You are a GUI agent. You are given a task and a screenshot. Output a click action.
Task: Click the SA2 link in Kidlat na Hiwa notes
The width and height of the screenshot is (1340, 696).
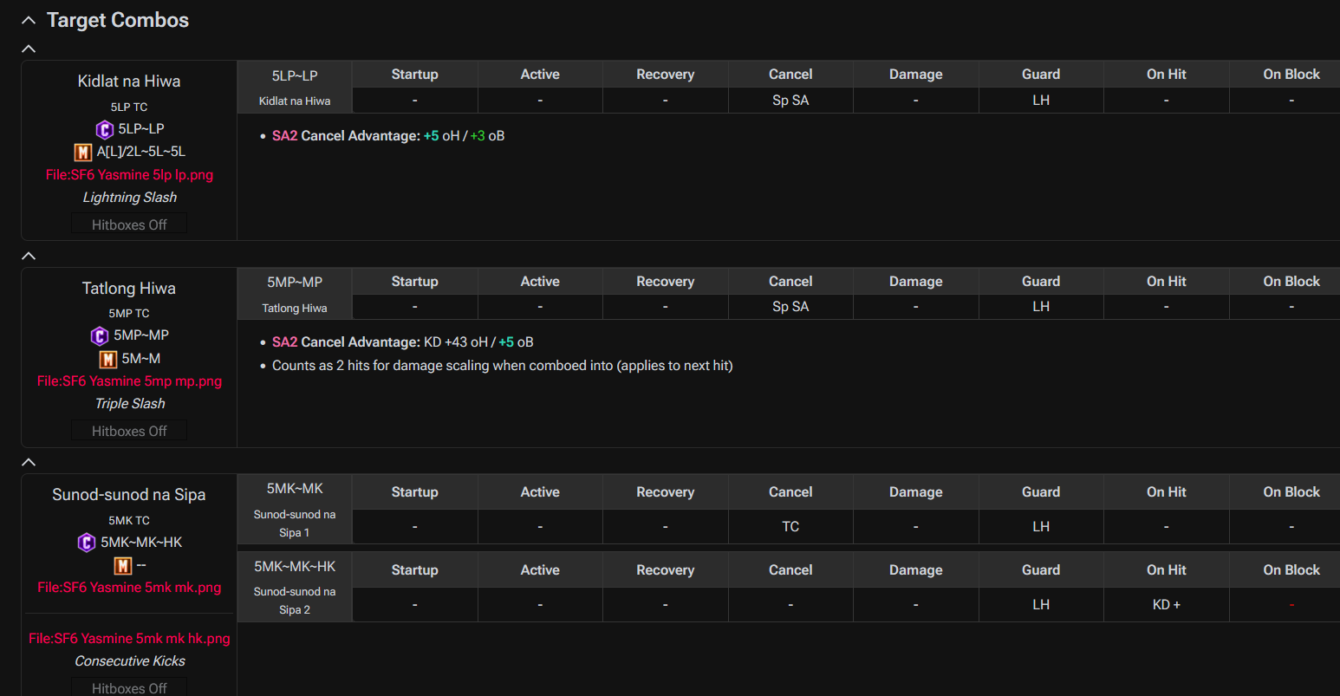pos(285,136)
